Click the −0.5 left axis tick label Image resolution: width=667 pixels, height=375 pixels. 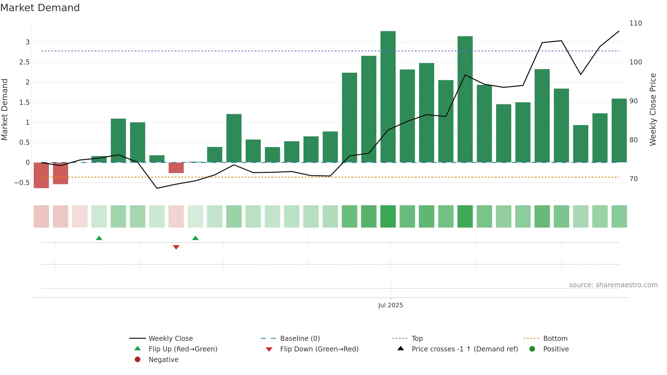coord(22,183)
